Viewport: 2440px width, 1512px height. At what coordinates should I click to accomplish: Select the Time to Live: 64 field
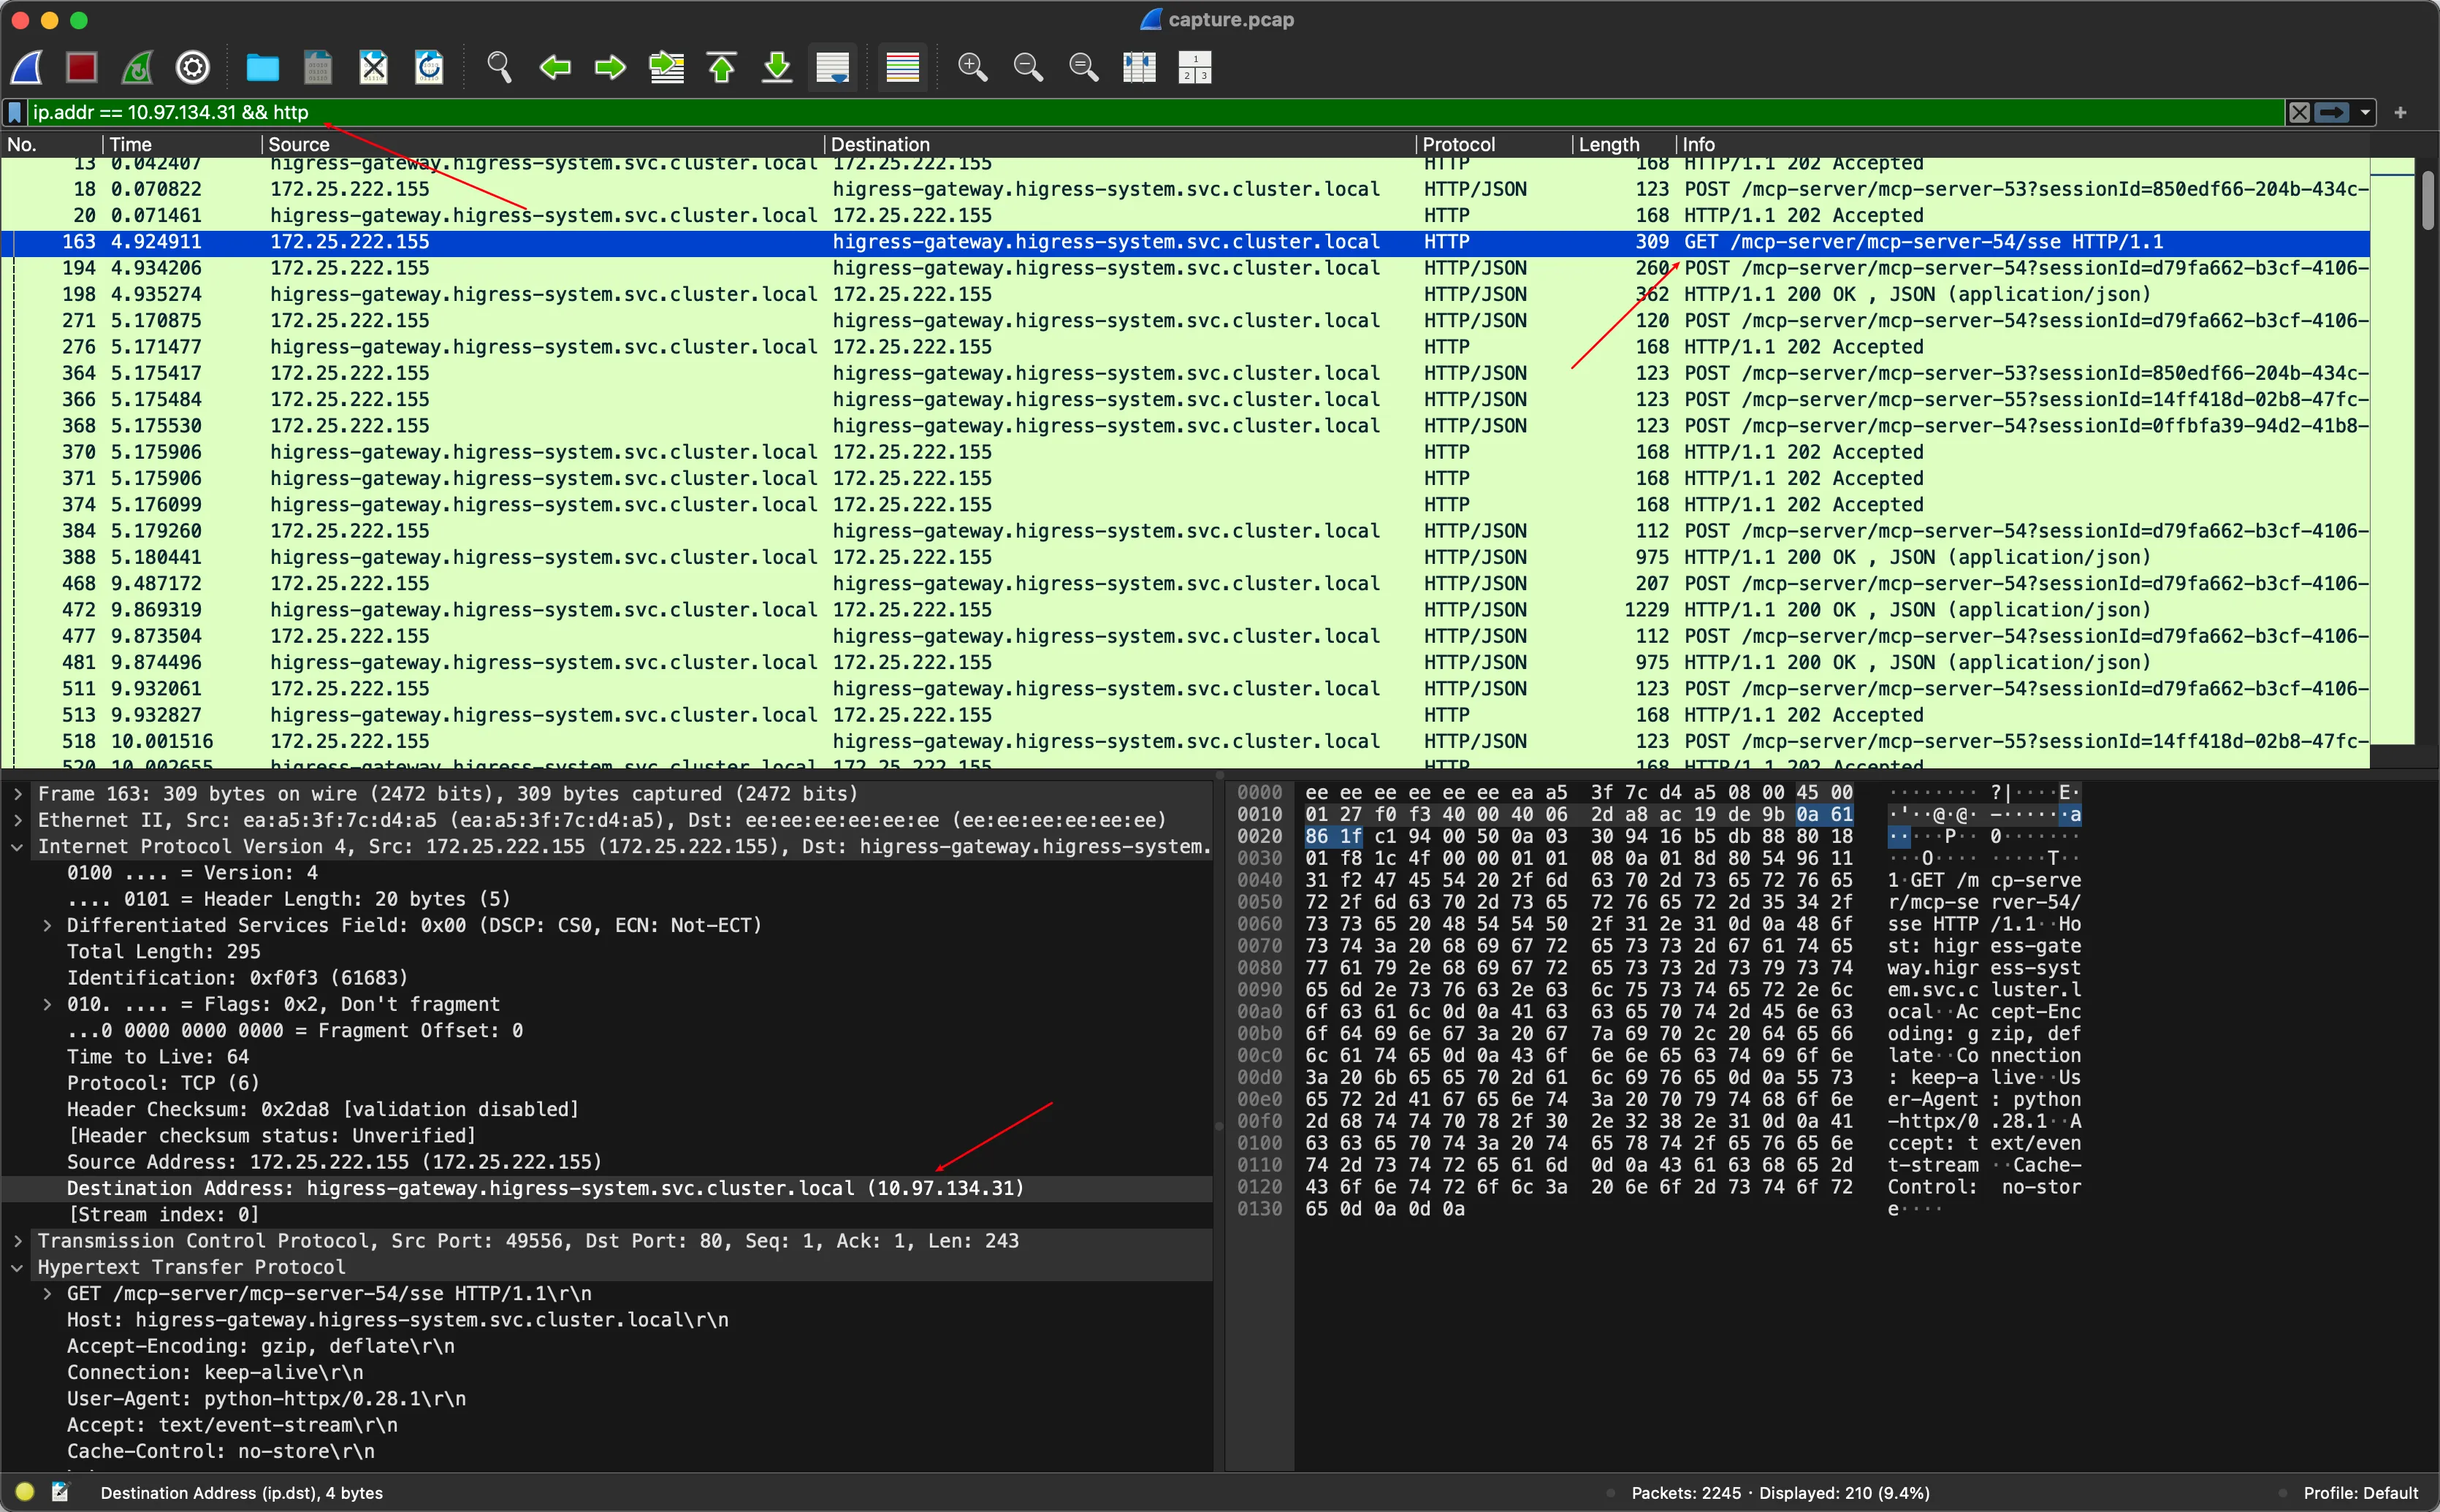[x=158, y=1057]
